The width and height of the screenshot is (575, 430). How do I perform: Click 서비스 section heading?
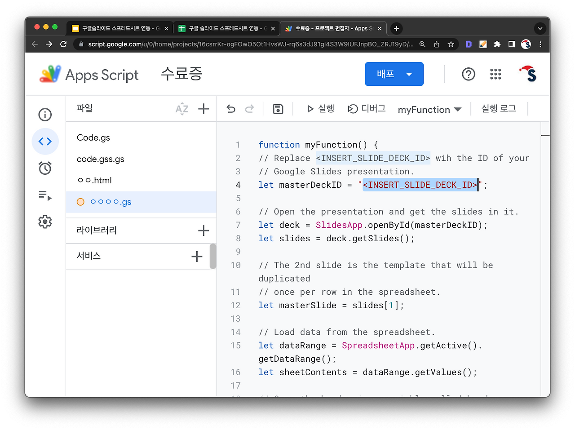pyautogui.click(x=88, y=256)
